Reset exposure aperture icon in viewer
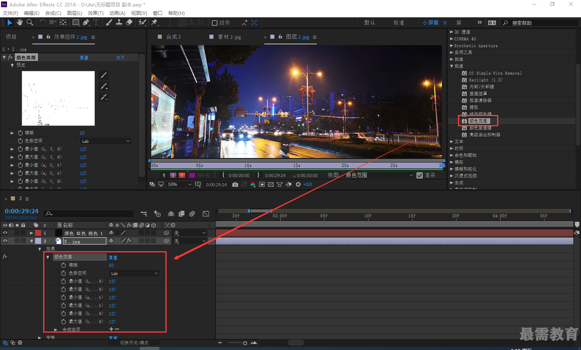Image resolution: width=581 pixels, height=350 pixels. (298, 184)
